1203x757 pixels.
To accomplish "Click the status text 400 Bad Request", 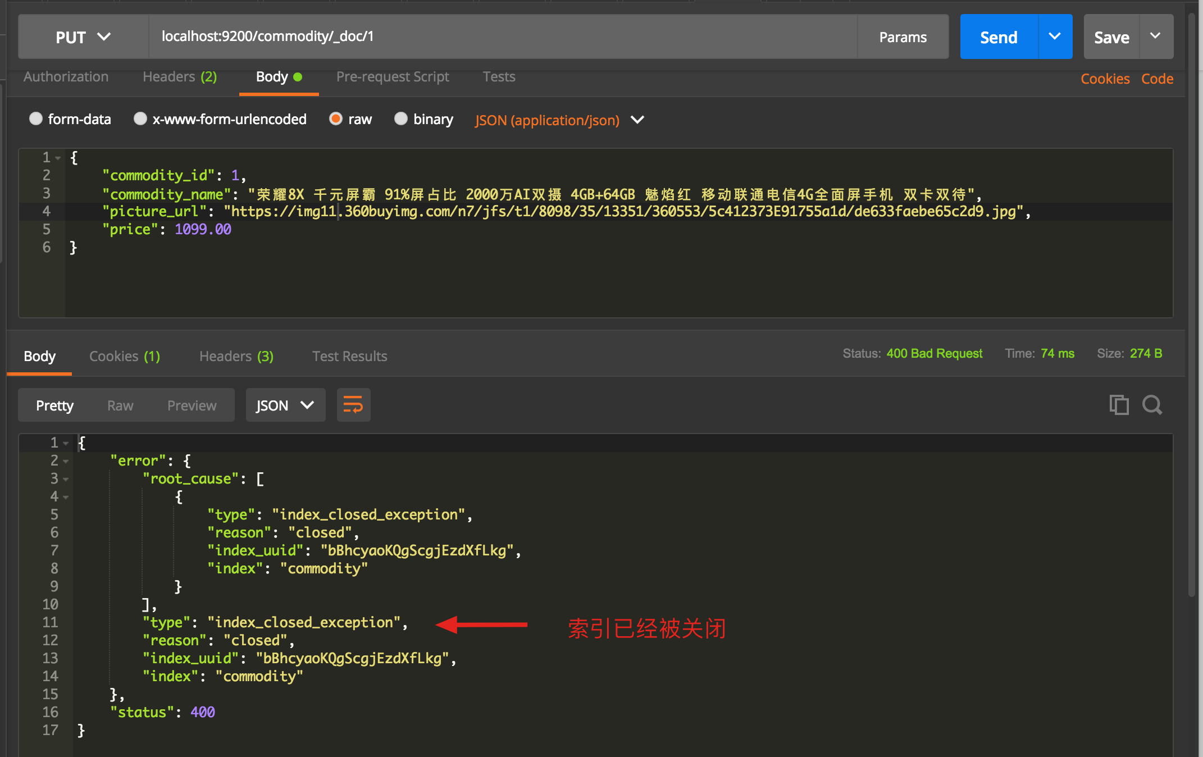I will click(x=935, y=354).
